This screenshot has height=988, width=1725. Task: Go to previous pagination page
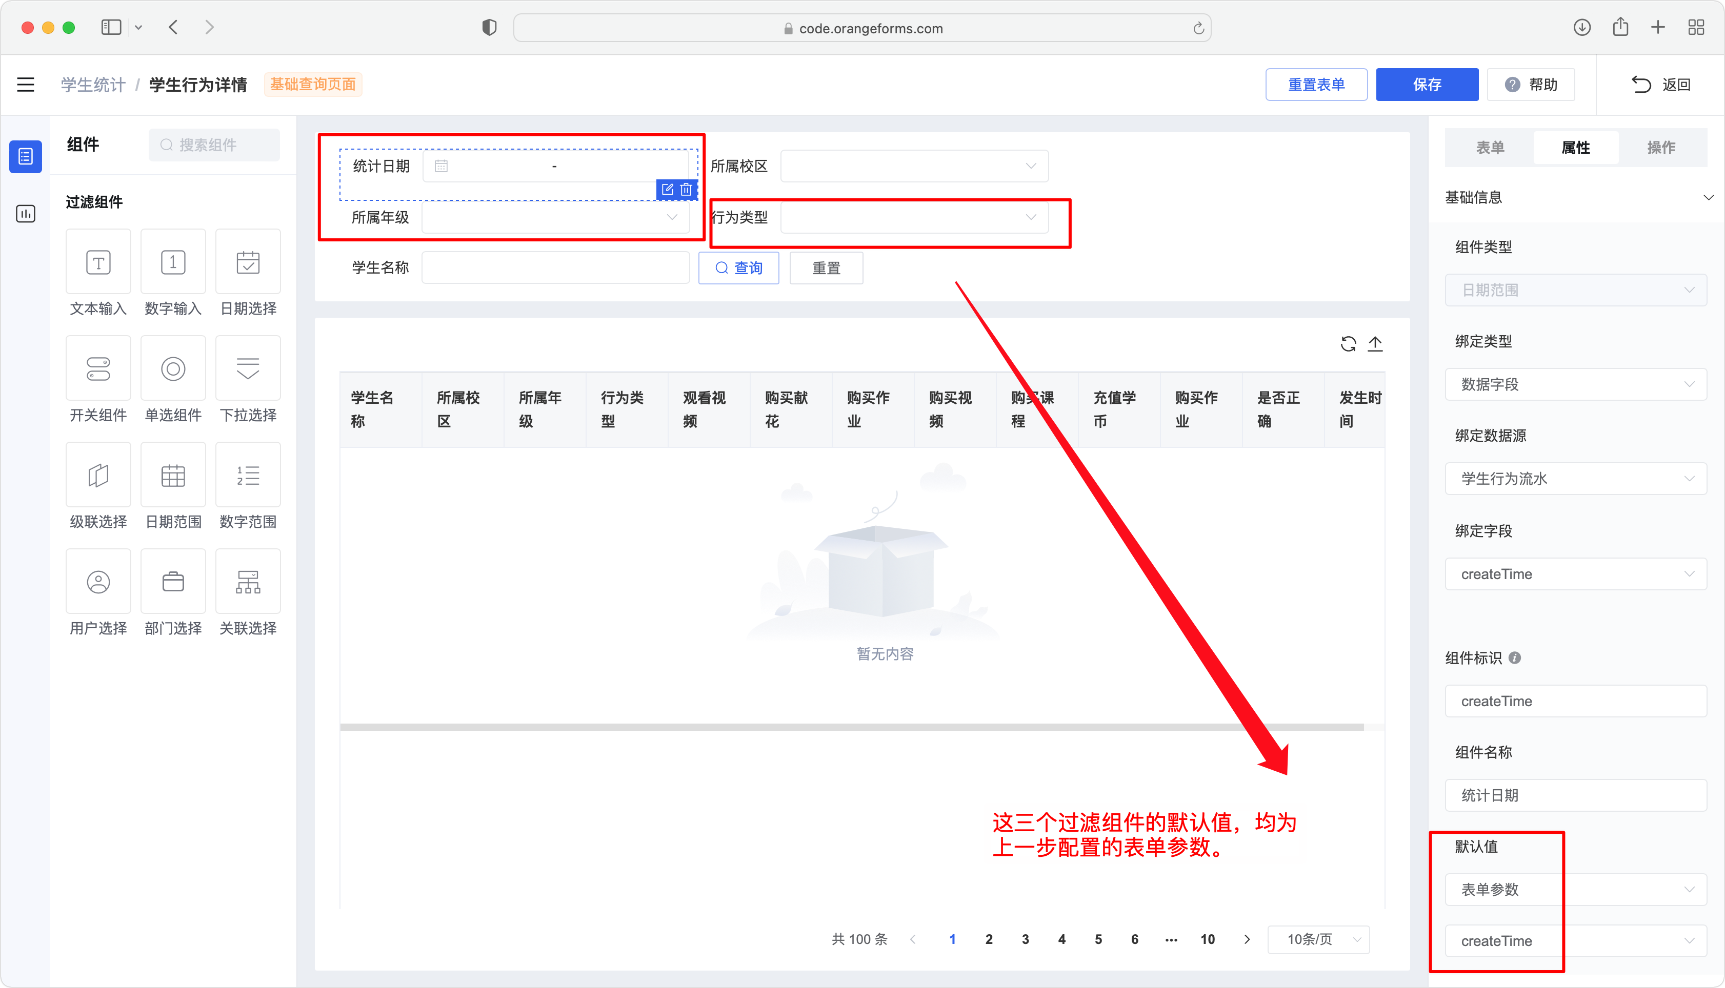click(913, 939)
